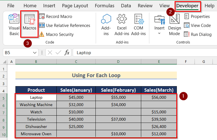The height and width of the screenshot is (140, 217).
Task: Open the Page Layout tab
Action: [75, 6]
